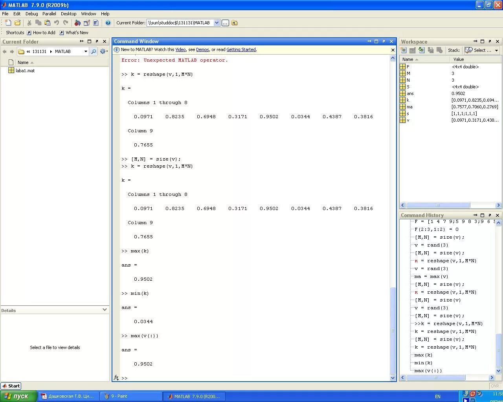Undock the Command Window panel
Viewport: 503px width, 402px height.
(x=384, y=41)
